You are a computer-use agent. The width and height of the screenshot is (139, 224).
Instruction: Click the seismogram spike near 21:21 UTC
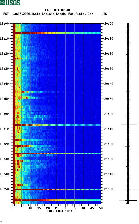click(x=128, y=146)
